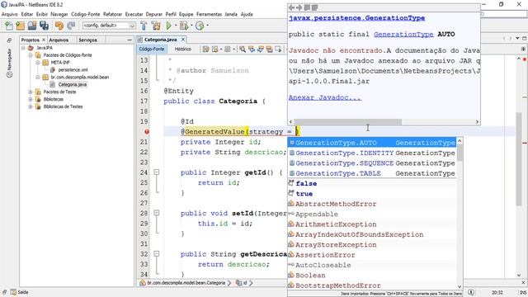Switch to the Histórico editor view
The height and width of the screenshot is (297, 528).
[183, 49]
